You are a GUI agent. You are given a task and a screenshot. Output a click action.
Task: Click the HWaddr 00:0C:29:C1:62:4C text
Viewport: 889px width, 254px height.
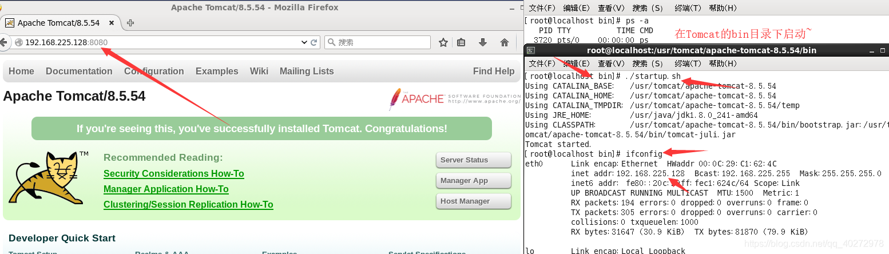tap(722, 164)
